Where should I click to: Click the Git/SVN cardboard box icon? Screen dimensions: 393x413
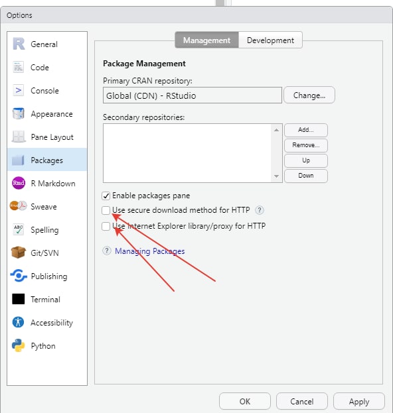[x=18, y=253]
